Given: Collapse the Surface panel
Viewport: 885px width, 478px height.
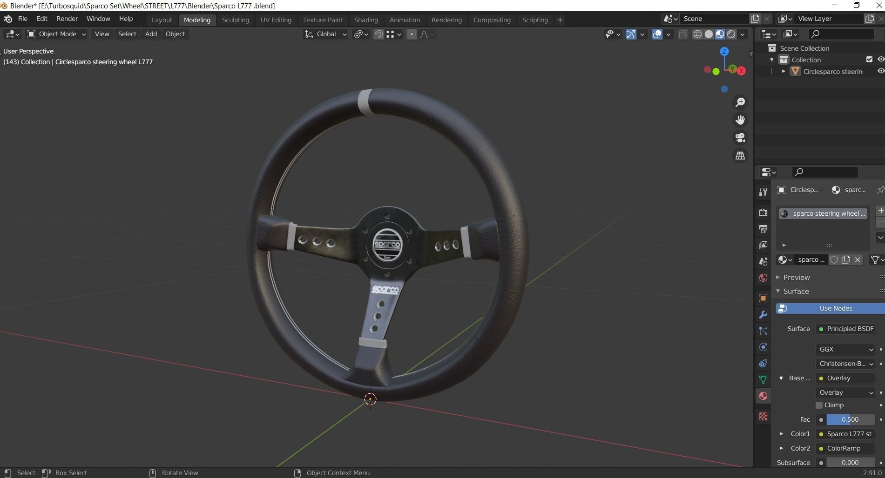Looking at the screenshot, I should tap(778, 291).
